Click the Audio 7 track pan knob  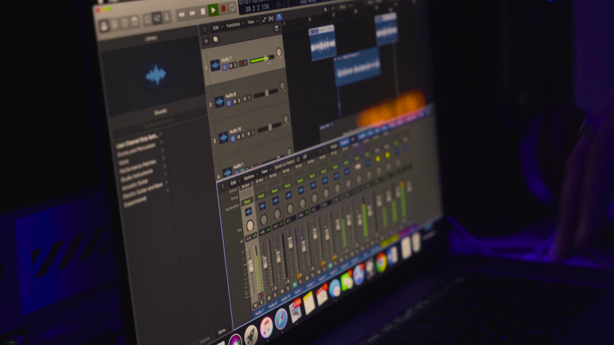(279, 52)
